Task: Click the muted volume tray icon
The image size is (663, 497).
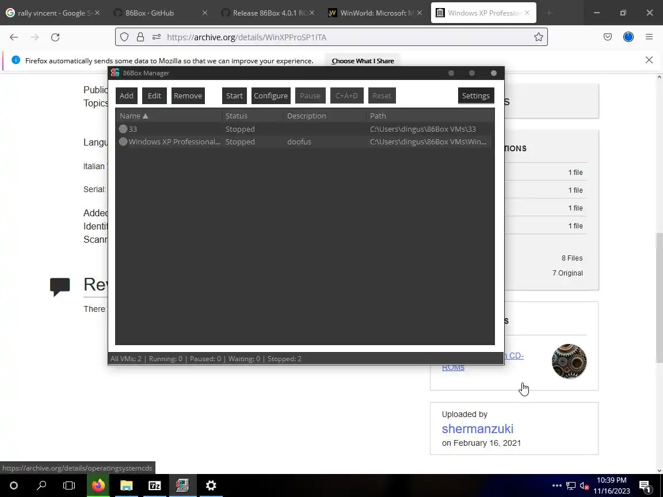Action: [x=585, y=486]
